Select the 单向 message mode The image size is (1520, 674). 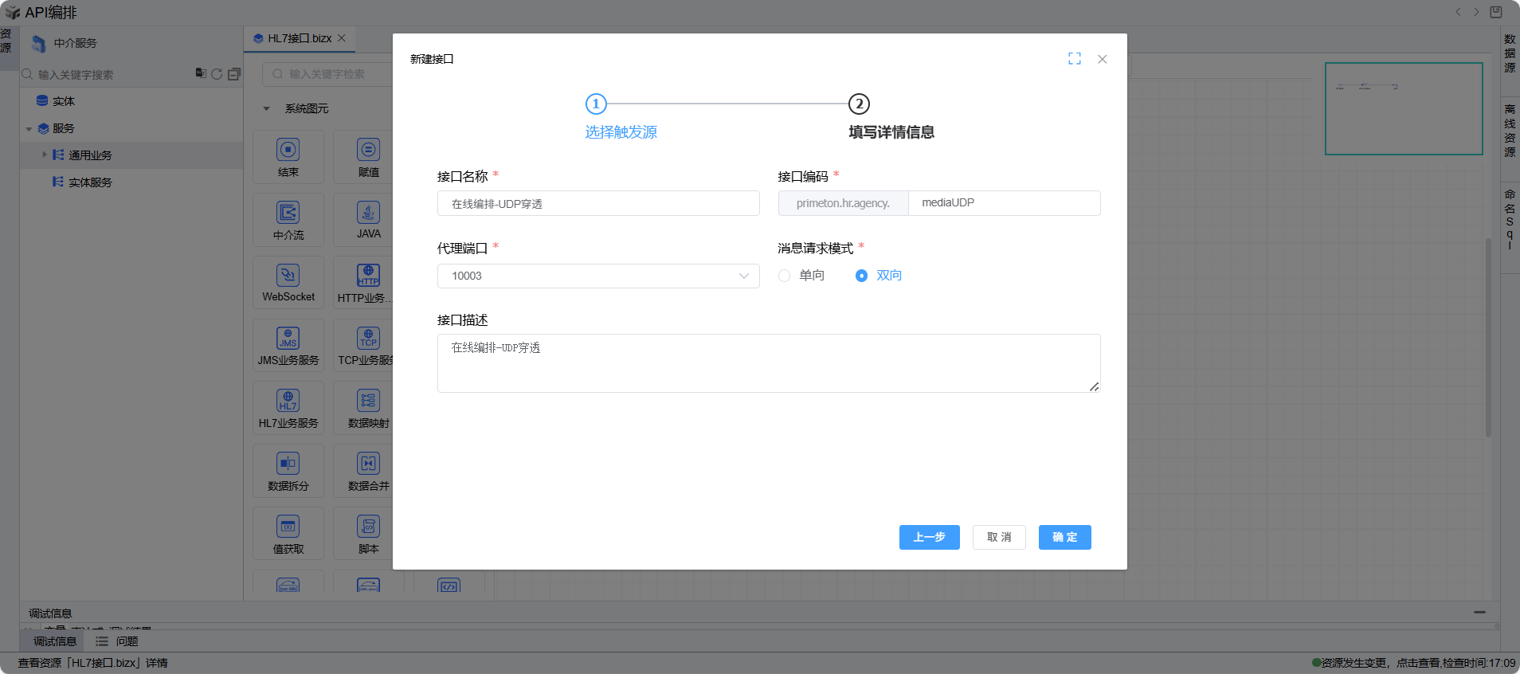click(785, 276)
